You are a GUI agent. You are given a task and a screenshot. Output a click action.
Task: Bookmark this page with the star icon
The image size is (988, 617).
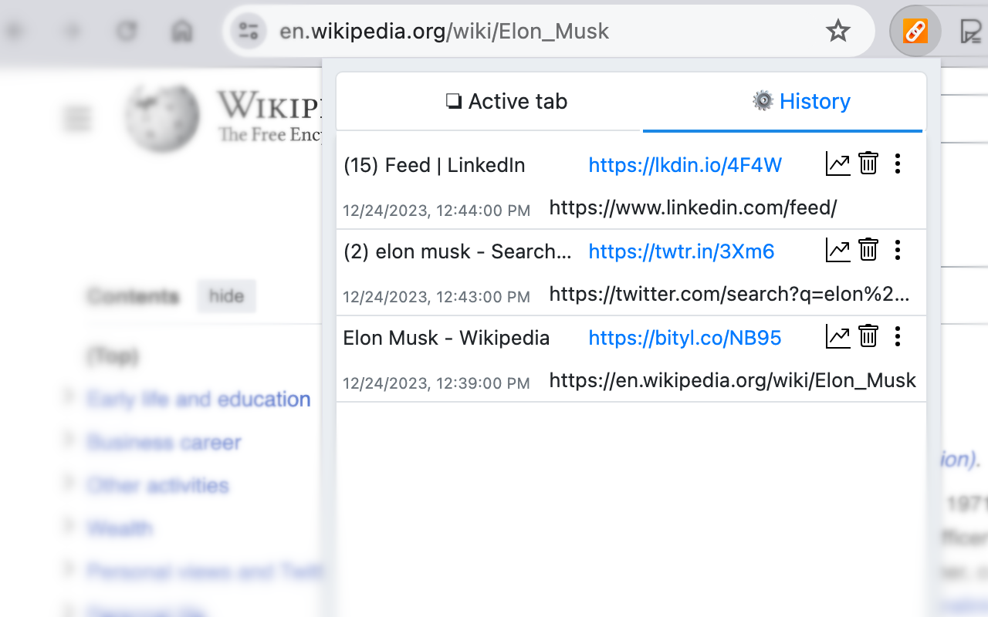[x=837, y=32]
